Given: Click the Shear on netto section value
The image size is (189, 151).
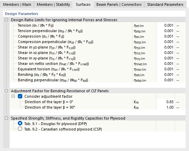Looking at the screenshot, I should 165,64.
